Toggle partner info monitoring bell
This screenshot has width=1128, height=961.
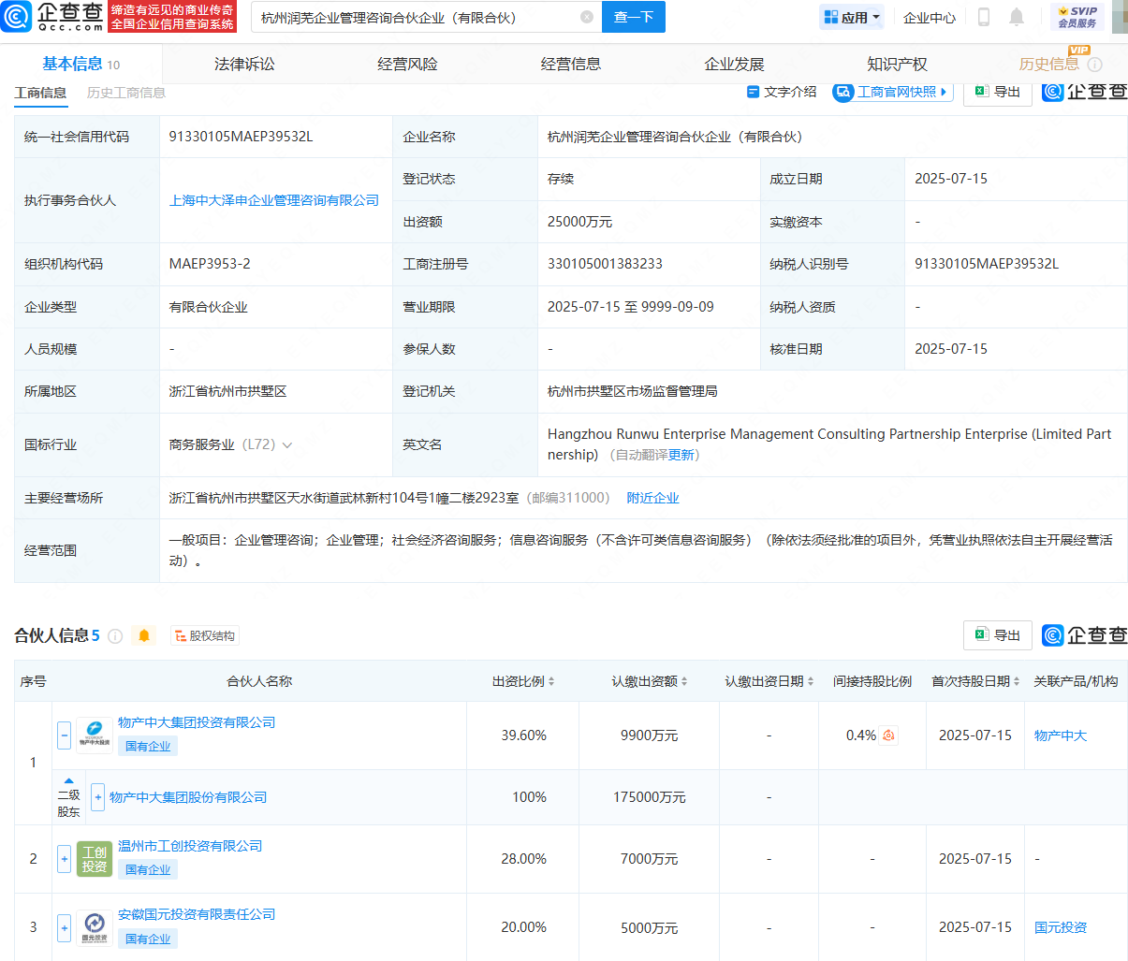[144, 636]
